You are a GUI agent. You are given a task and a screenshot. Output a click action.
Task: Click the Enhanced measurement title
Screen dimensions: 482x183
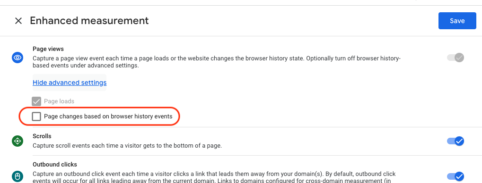(89, 21)
